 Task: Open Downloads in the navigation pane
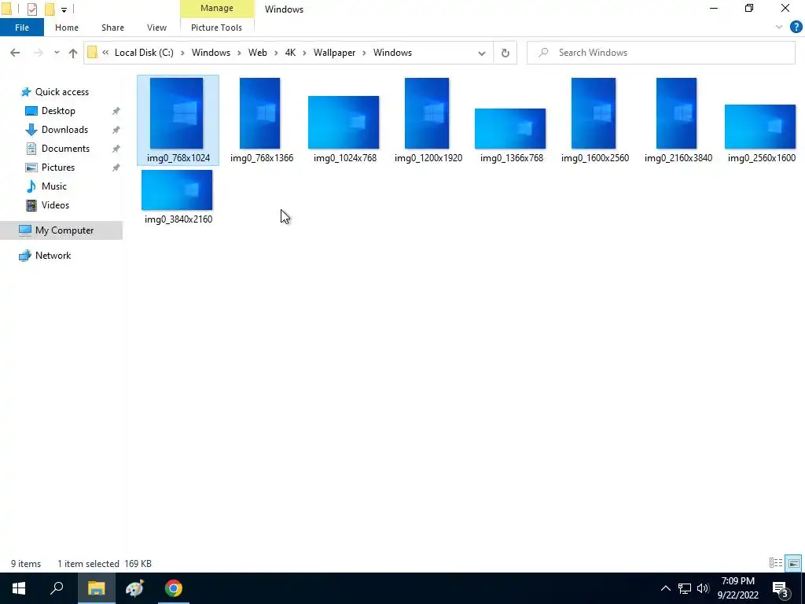click(64, 130)
